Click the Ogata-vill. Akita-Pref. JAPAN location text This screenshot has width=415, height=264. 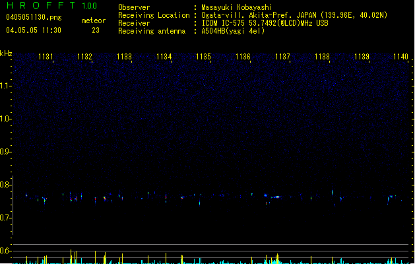294,15
